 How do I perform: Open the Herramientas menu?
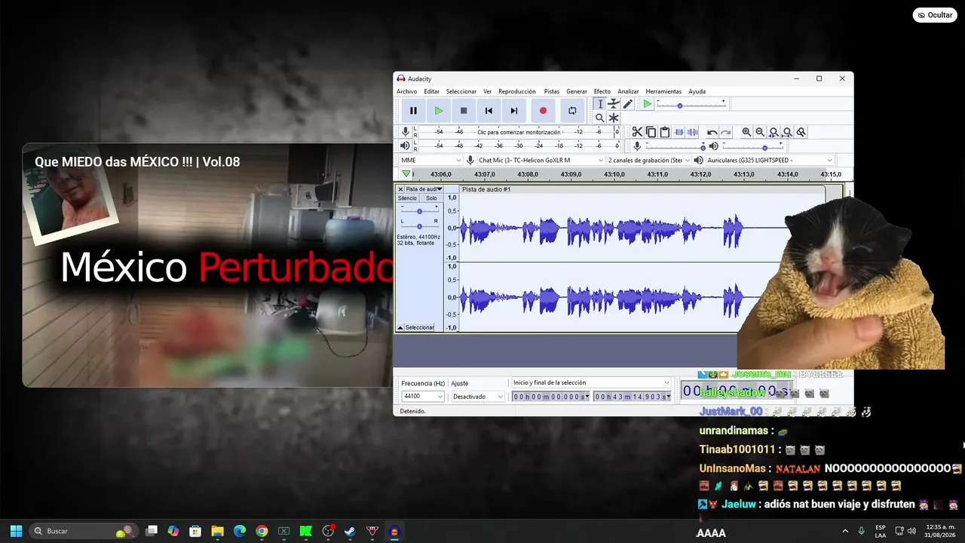pos(663,91)
